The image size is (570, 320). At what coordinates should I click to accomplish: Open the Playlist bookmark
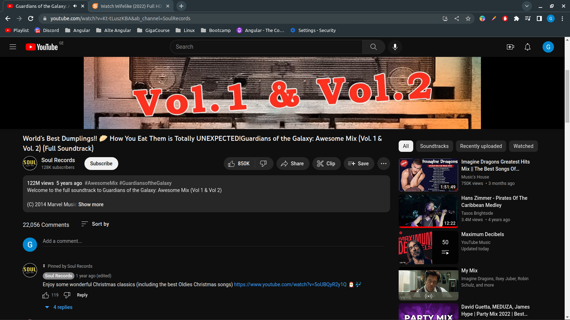(17, 31)
